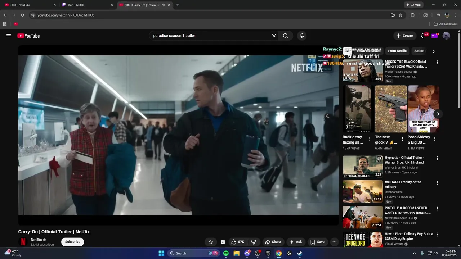The width and height of the screenshot is (461, 259).
Task: Click the star icon below the video
Action: pos(211,242)
